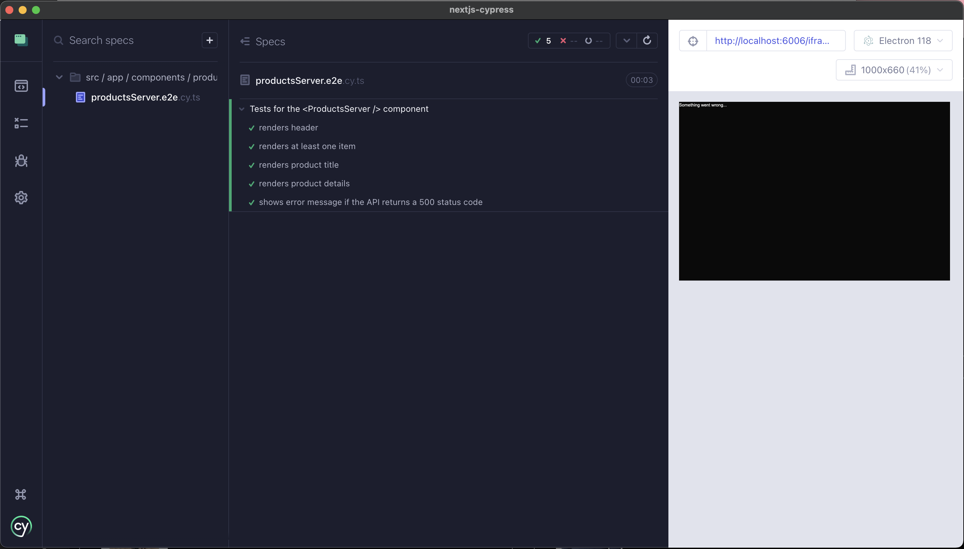Click the folder icon of src/app/components
This screenshot has height=549, width=964.
[76, 77]
